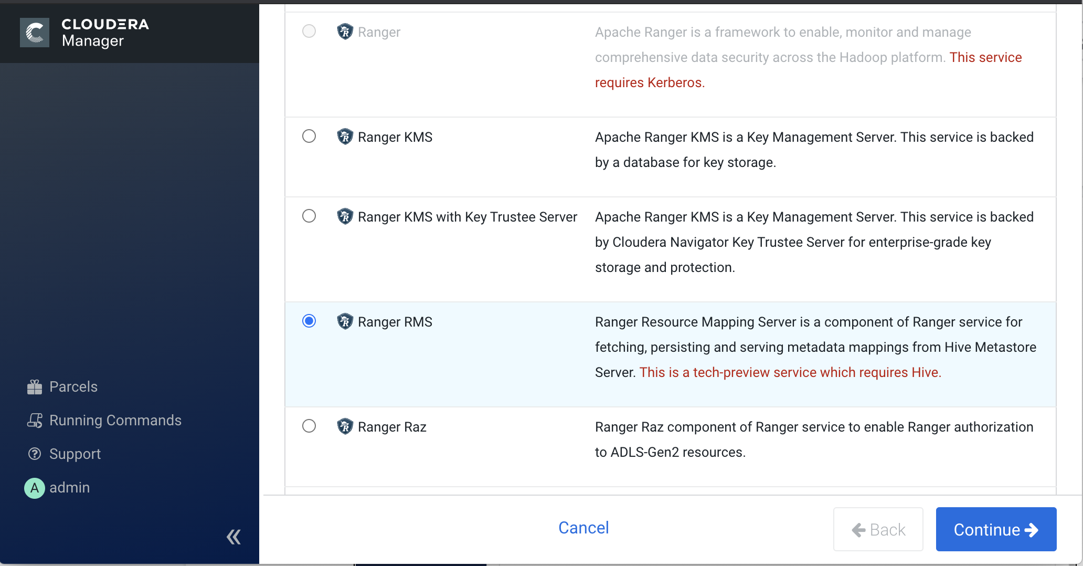
Task: Click the Continue button
Action: (x=996, y=529)
